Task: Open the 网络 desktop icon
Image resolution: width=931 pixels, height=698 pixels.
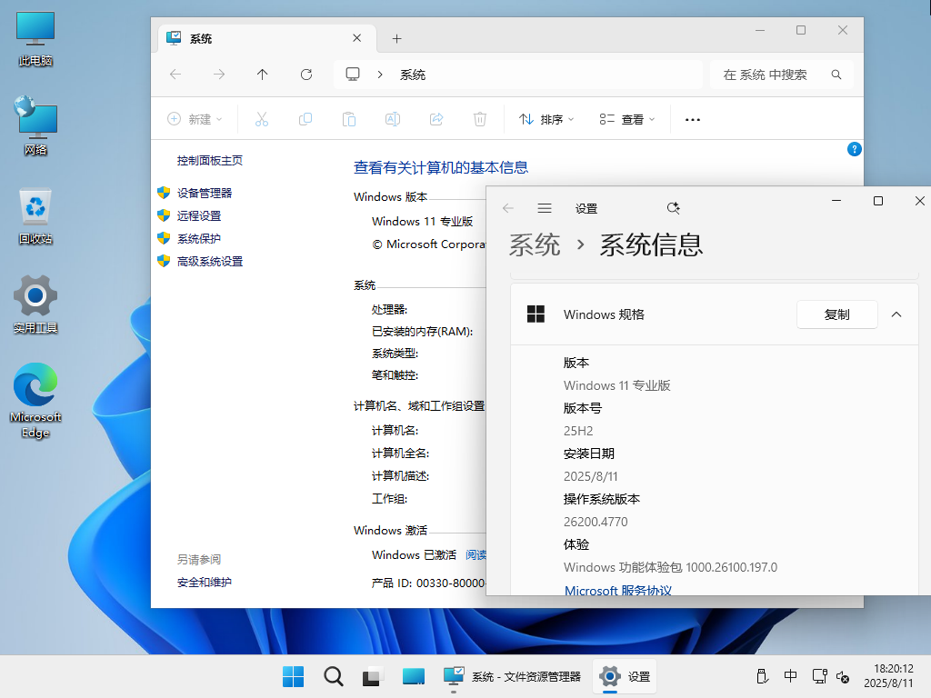Action: click(35, 126)
